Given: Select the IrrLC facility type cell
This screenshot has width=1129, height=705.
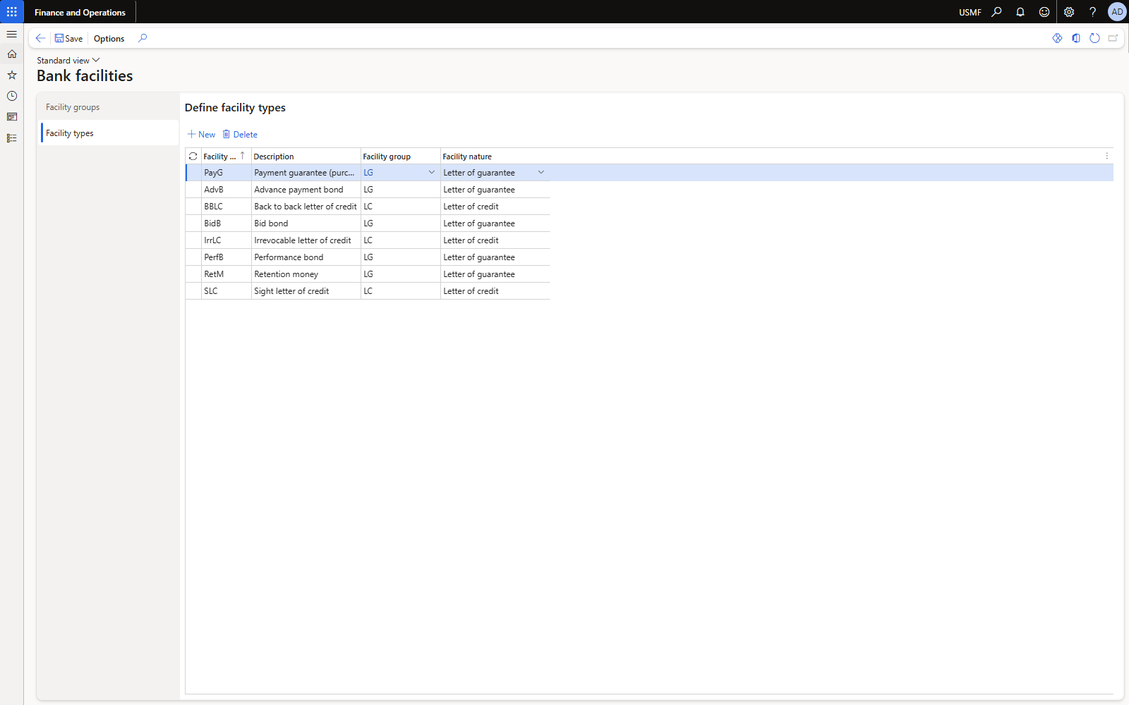Looking at the screenshot, I should (226, 240).
